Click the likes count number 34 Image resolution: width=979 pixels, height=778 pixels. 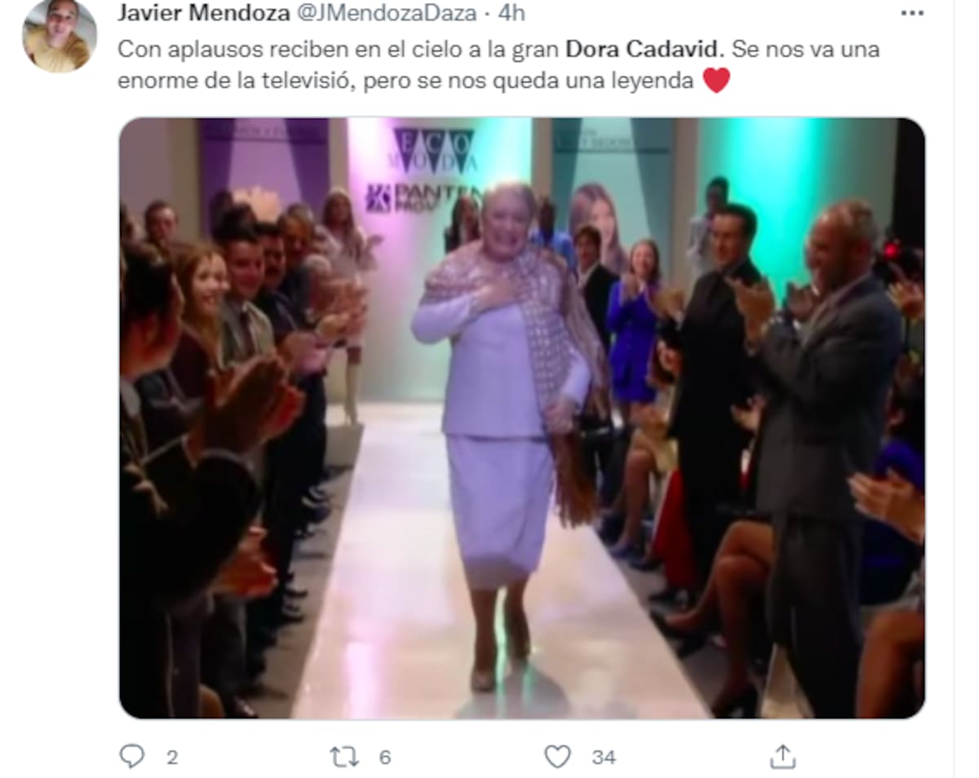(604, 758)
